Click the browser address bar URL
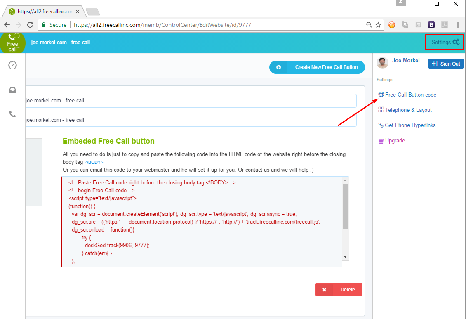The image size is (466, 319). 162,25
